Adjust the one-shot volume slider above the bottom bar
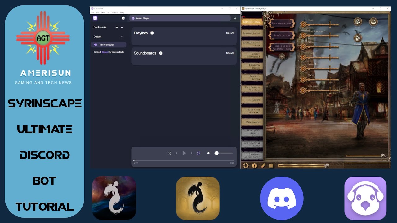Image resolution: width=397 pixels, height=223 pixels. pyautogui.click(x=366, y=155)
